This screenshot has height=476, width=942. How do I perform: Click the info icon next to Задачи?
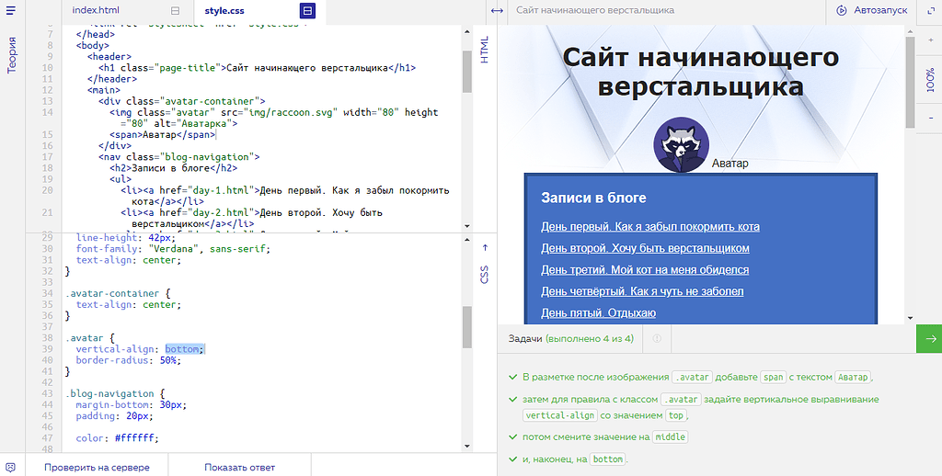pyautogui.click(x=657, y=338)
